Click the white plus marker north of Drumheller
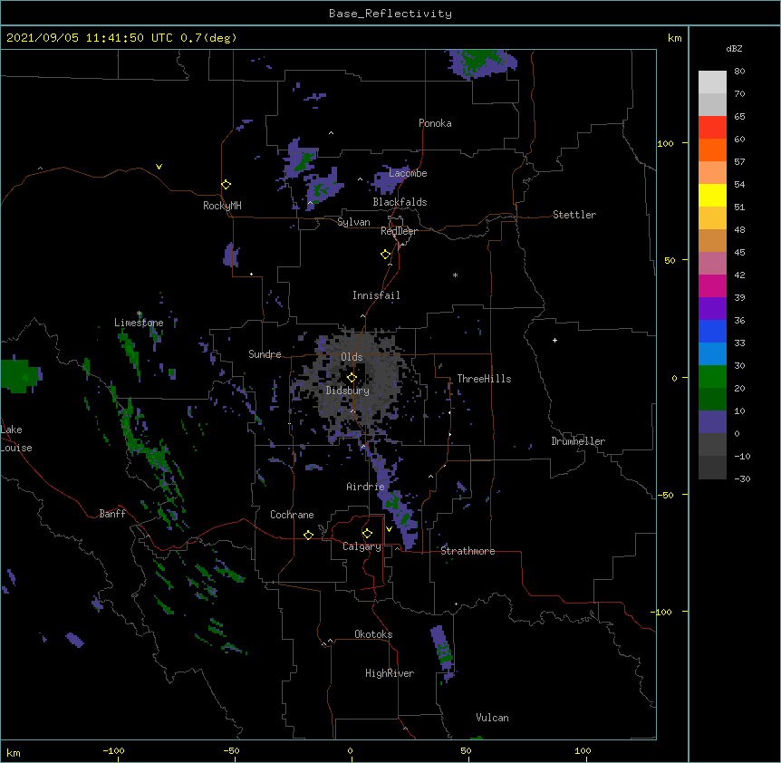 coord(554,340)
